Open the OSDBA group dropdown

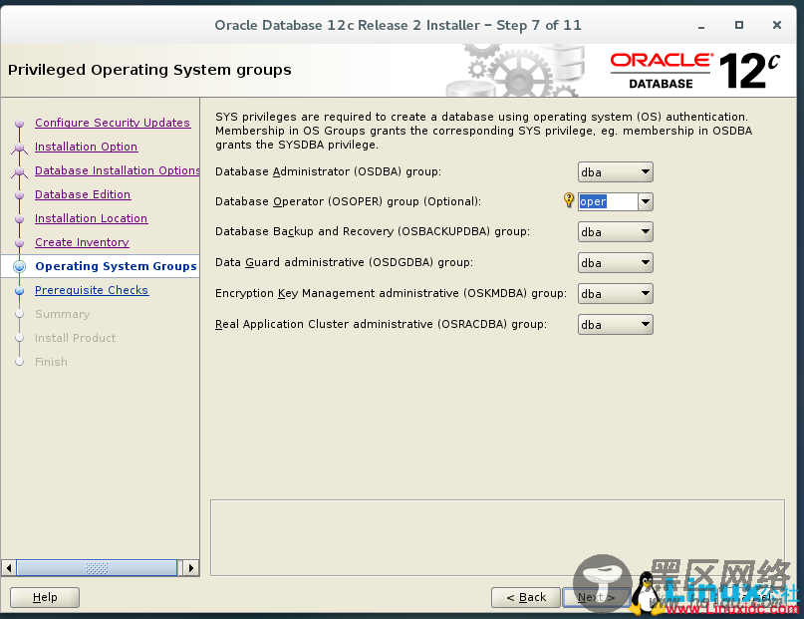[x=616, y=172]
